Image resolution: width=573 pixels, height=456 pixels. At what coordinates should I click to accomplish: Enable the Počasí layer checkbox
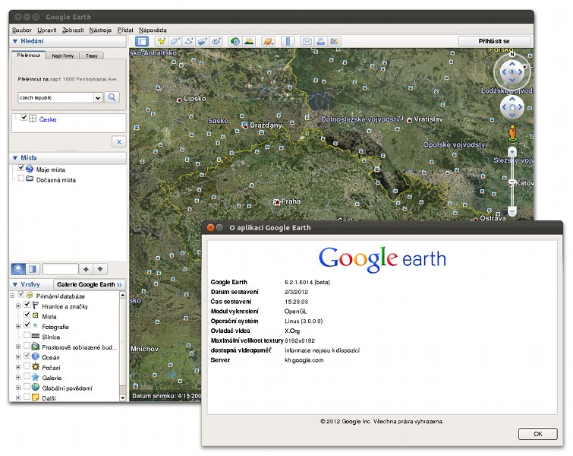point(27,366)
